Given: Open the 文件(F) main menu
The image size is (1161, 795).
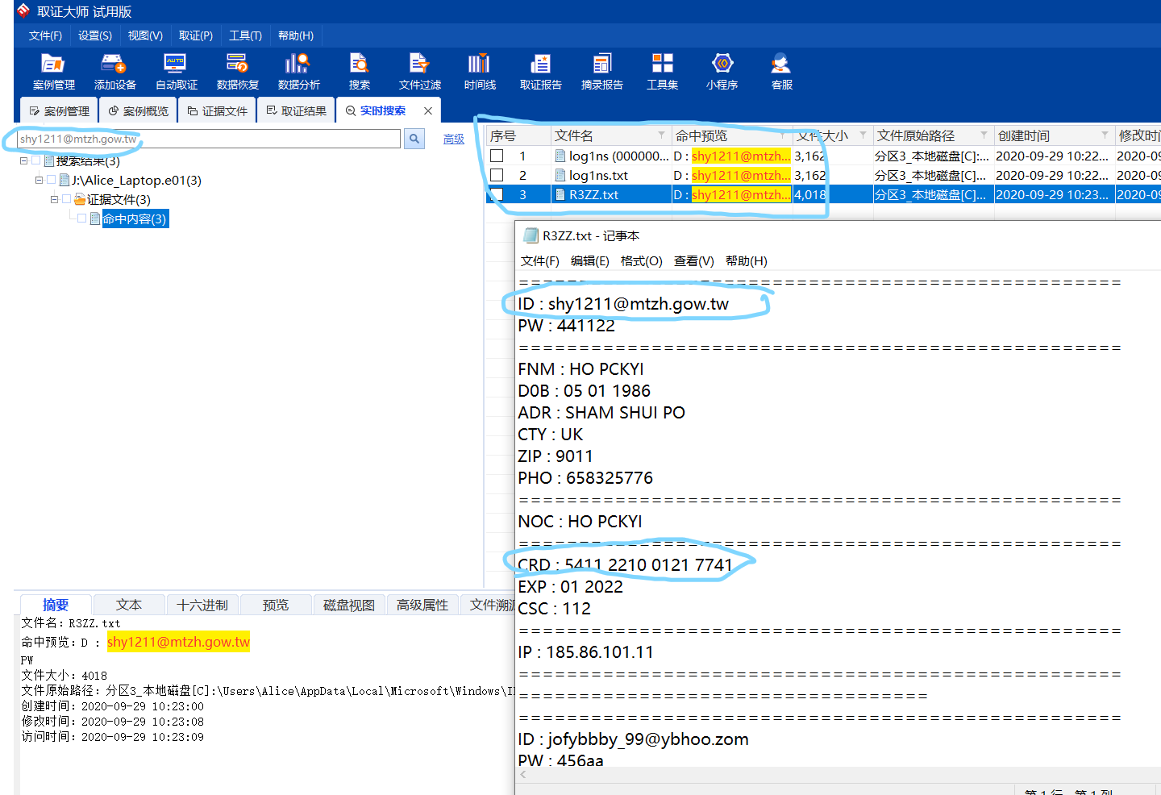Looking at the screenshot, I should [45, 35].
